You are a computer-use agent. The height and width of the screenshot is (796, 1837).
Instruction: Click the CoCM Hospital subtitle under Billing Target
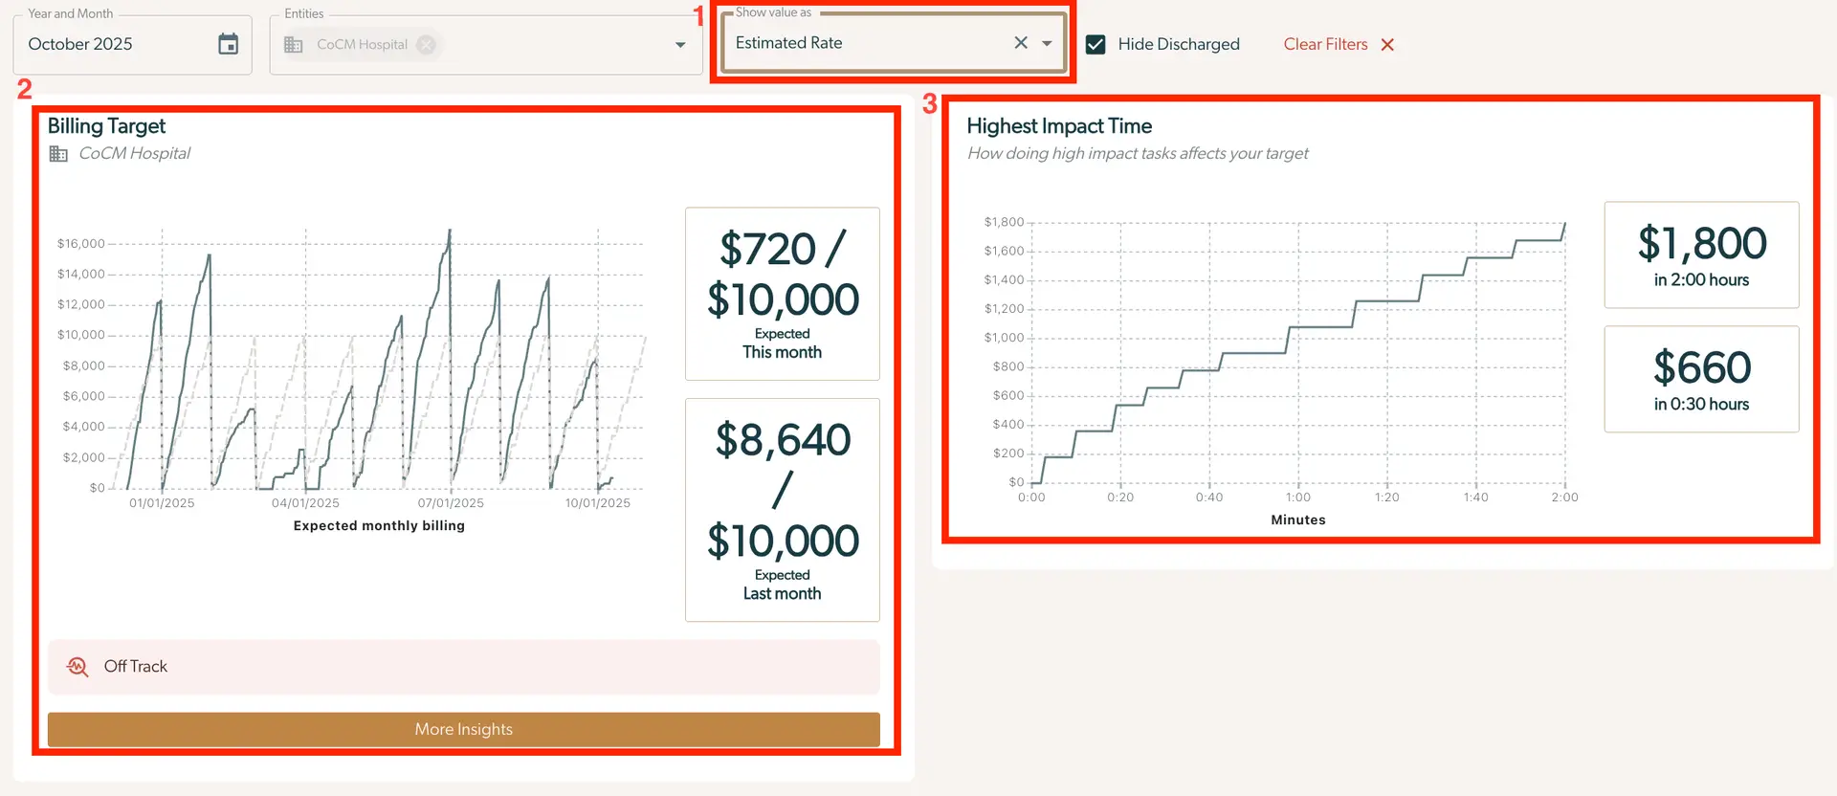(x=134, y=153)
